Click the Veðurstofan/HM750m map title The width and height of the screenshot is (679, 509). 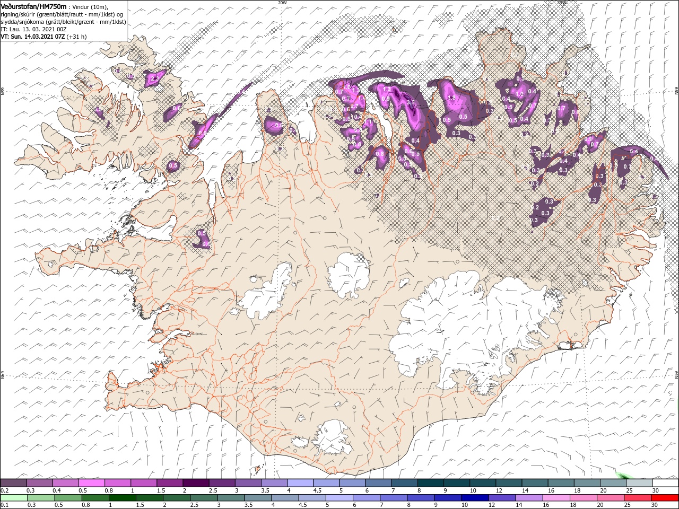(x=34, y=6)
